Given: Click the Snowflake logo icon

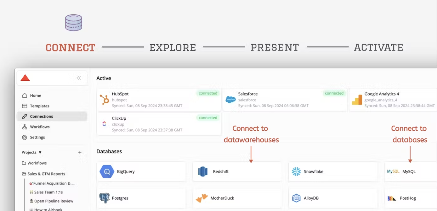Looking at the screenshot, I should (296, 171).
